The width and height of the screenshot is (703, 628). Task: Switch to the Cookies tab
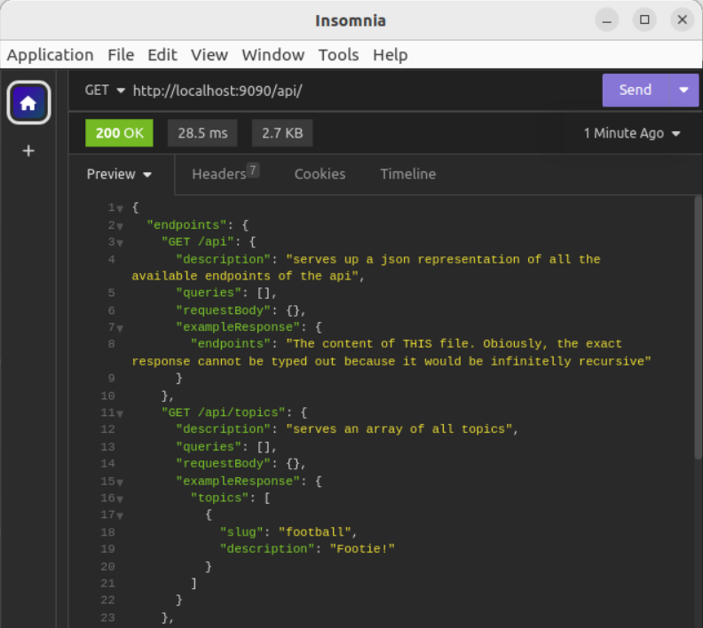(x=320, y=174)
